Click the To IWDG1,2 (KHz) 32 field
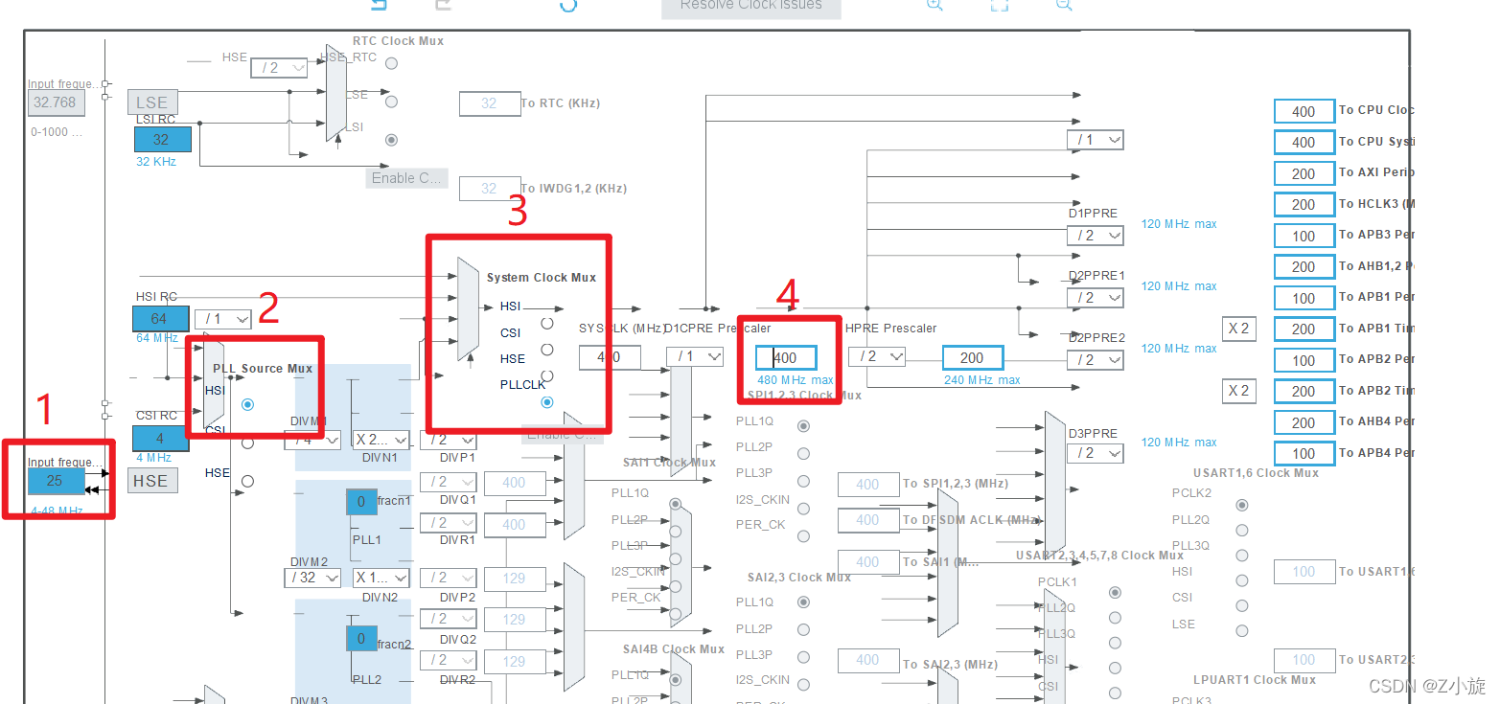Screen dimensions: 1500x704 click(x=490, y=189)
